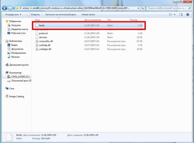Open the Видео library
Image resolution: width=194 pixels, height=143 pixels.
pos(15,45)
